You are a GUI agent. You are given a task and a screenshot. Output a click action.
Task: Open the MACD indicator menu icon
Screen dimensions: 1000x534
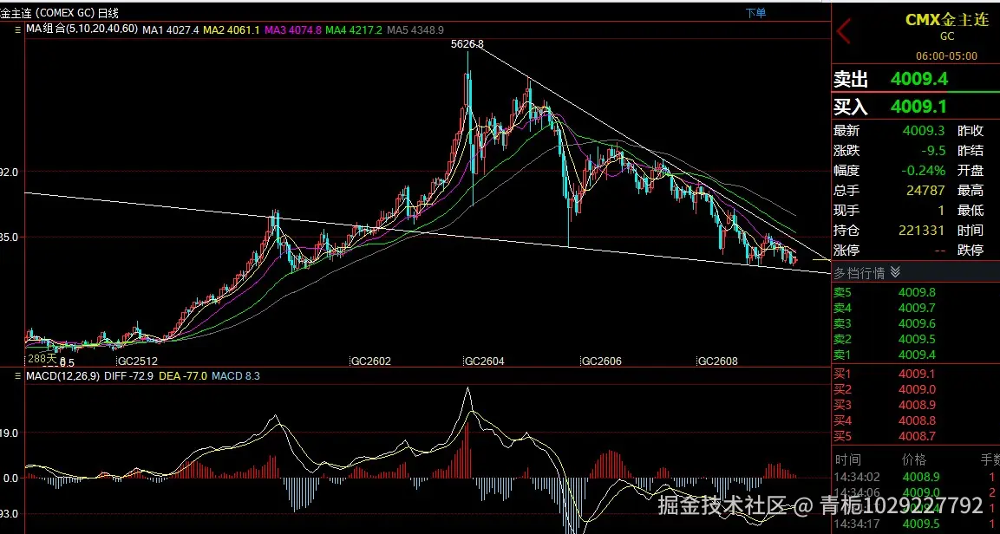[18, 376]
